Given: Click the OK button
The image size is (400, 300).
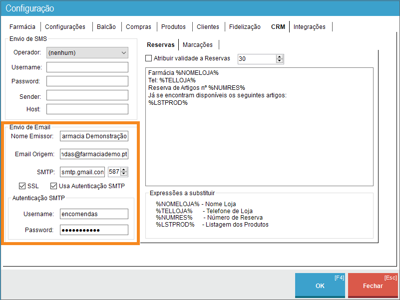Looking at the screenshot, I should pos(320,286).
